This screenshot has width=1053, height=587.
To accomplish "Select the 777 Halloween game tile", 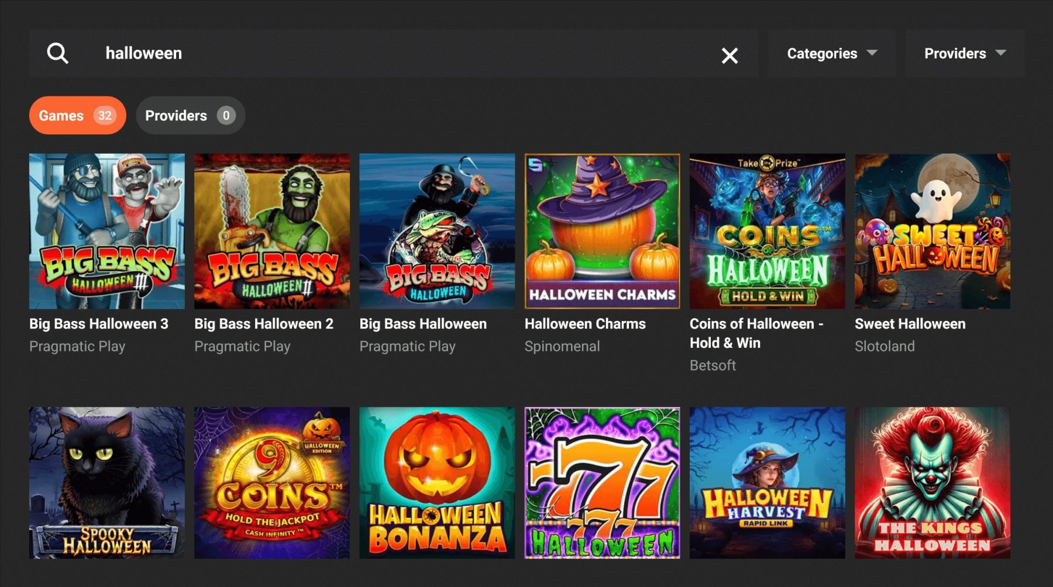I will 602,483.
